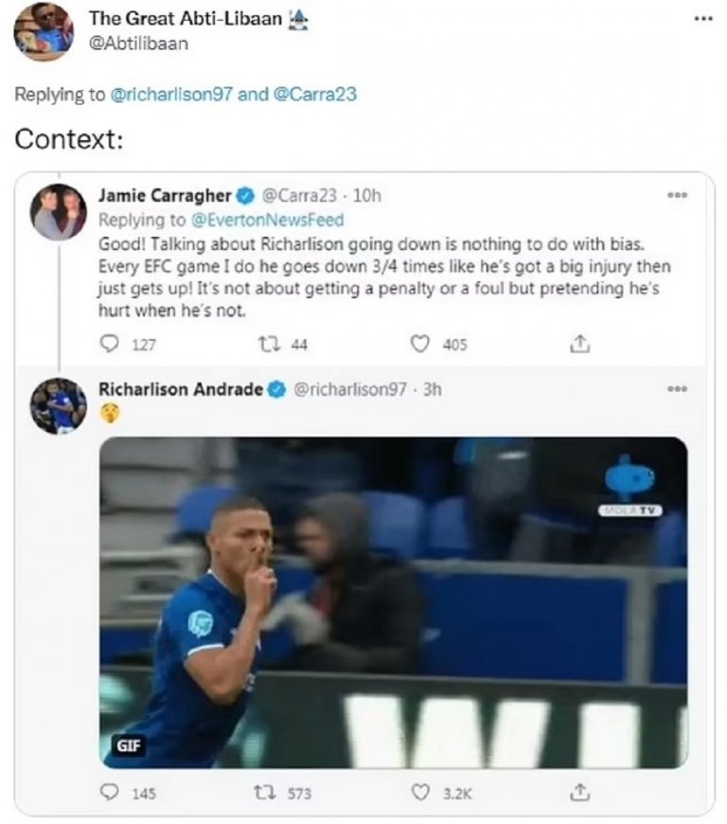Like Richarlison Andrade's tweet
This screenshot has height=824, width=727.
pos(420,794)
